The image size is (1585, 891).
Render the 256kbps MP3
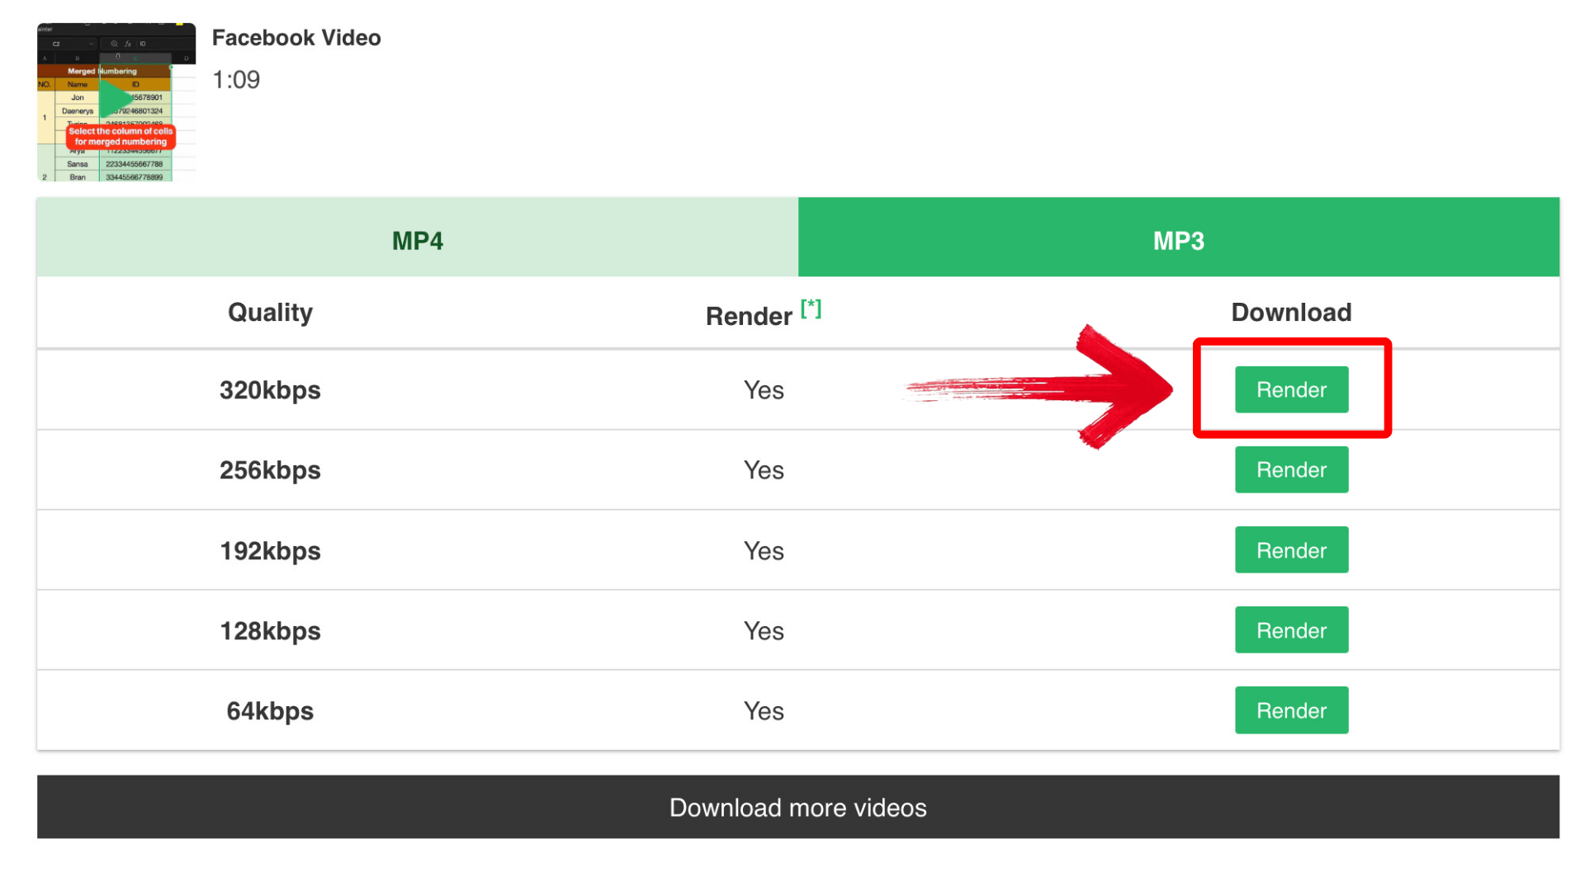[x=1291, y=469]
